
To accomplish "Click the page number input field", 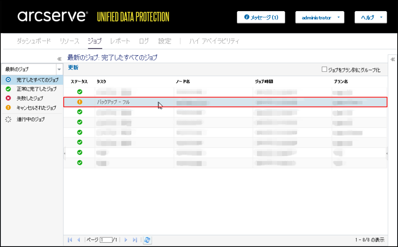I will click(106, 240).
